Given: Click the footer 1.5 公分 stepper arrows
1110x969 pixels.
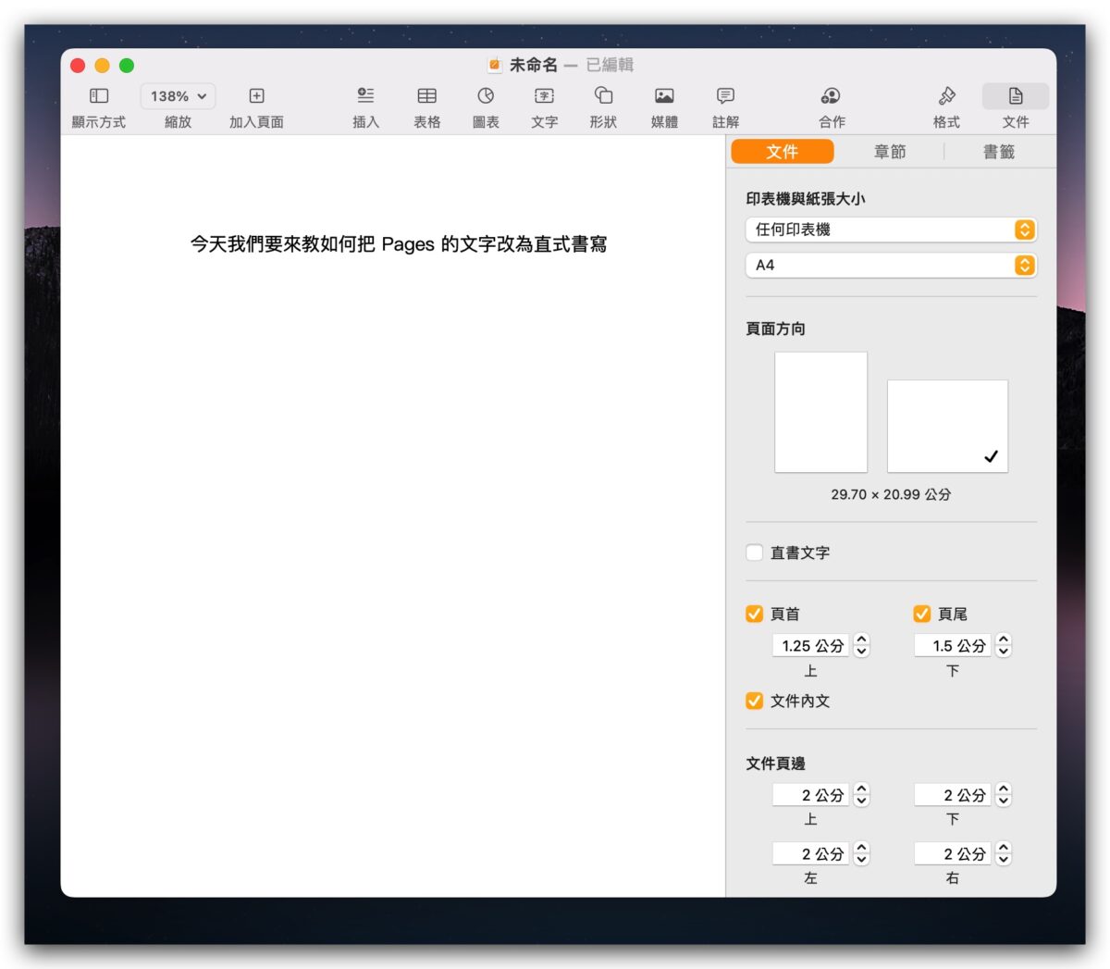Looking at the screenshot, I should pos(1004,645).
